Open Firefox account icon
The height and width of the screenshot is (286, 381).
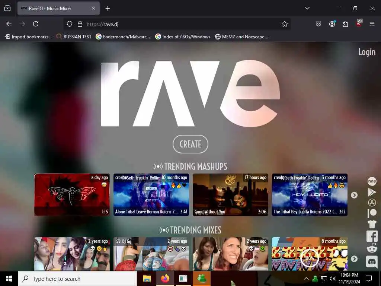pos(332,24)
